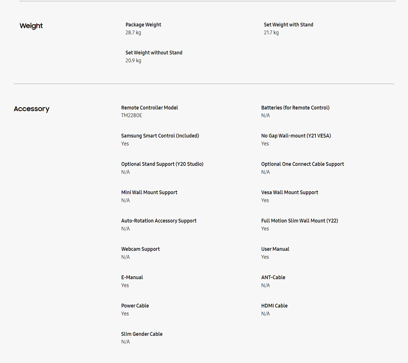408x363 pixels.
Task: Click the Accessory section heading
Action: (31, 109)
